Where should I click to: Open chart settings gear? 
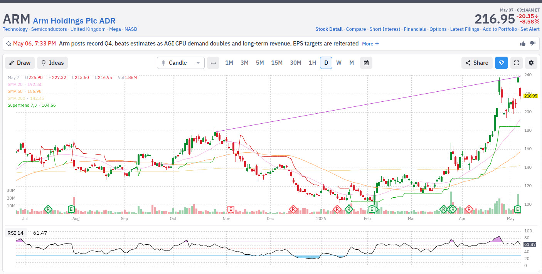pos(531,63)
